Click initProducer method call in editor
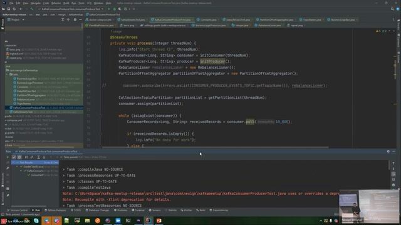Screen dimensions: 401x225 [212, 61]
